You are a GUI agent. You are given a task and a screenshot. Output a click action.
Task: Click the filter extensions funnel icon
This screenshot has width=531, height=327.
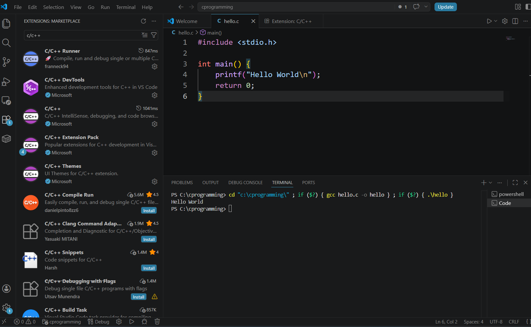coord(154,35)
